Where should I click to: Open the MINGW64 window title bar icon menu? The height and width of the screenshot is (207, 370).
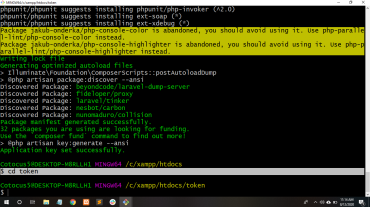2,2
